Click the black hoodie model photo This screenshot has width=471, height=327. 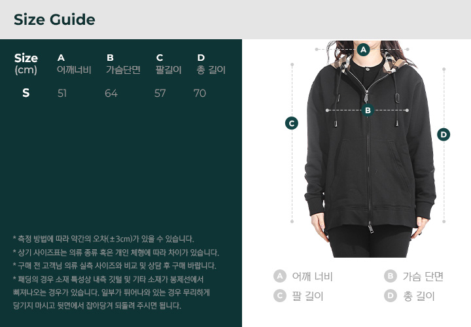(x=370, y=149)
